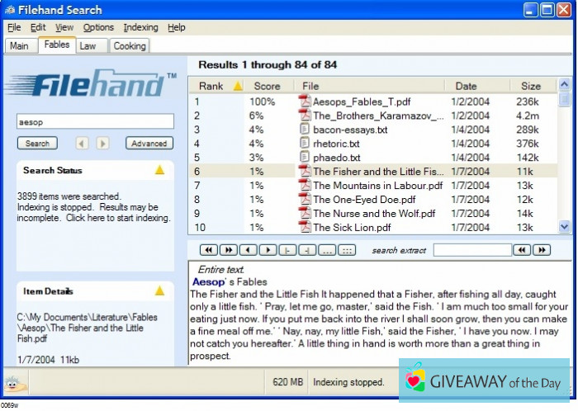This screenshot has width=578, height=411.
Task: Jump to first extract with rewind button
Action: (x=209, y=250)
